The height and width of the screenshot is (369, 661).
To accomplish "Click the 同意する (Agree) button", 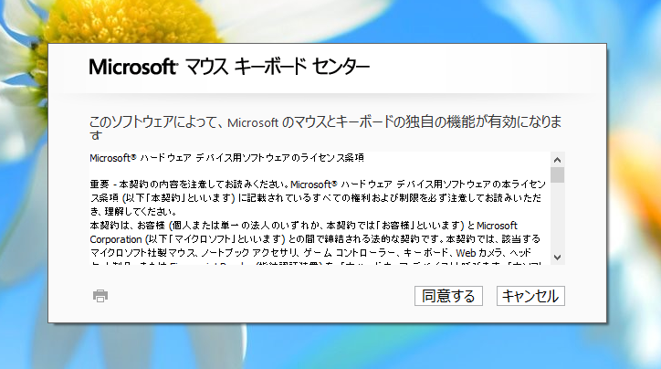I will 448,296.
